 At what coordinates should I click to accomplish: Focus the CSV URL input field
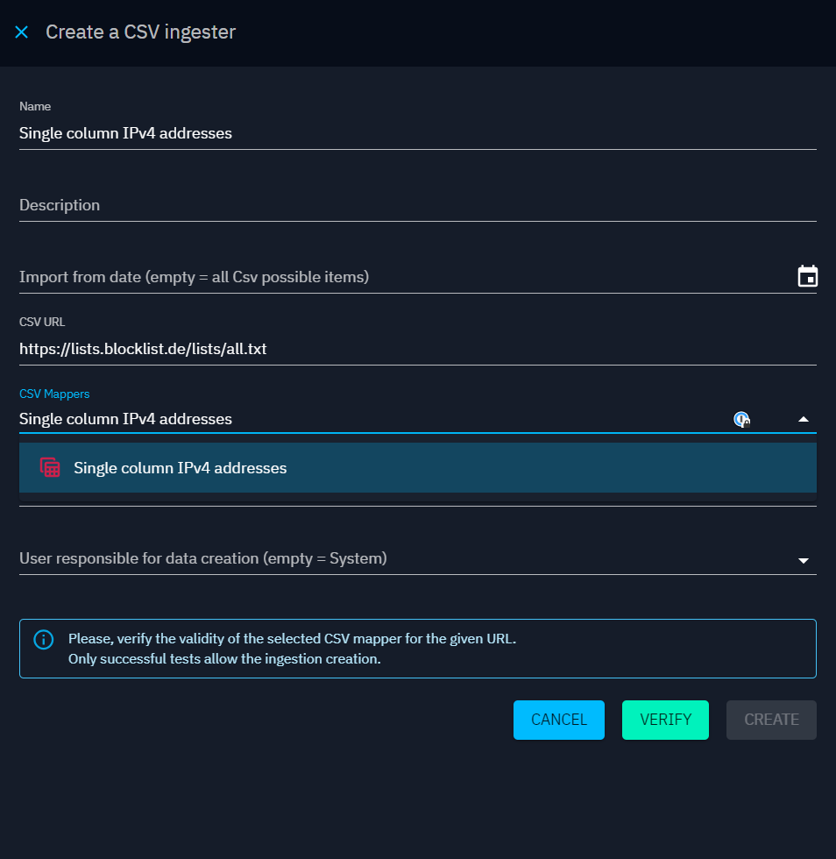coord(417,349)
